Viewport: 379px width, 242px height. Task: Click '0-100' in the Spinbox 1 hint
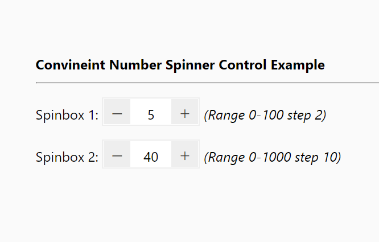coord(266,115)
